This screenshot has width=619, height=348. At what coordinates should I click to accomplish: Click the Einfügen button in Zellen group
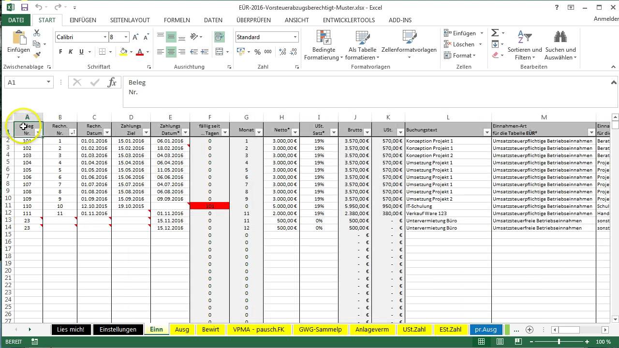tap(463, 33)
